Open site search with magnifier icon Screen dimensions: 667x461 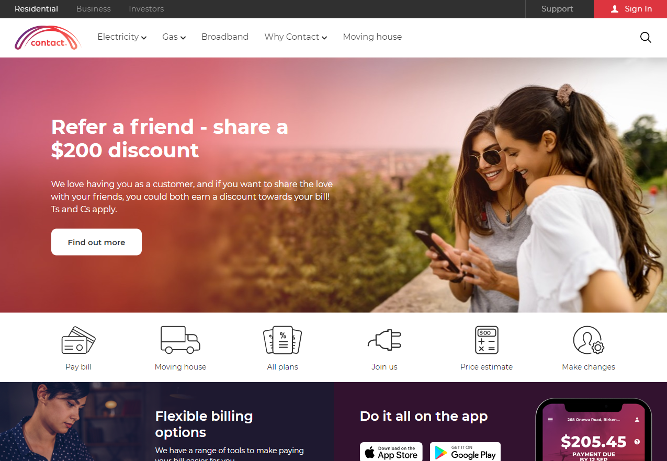pos(646,37)
